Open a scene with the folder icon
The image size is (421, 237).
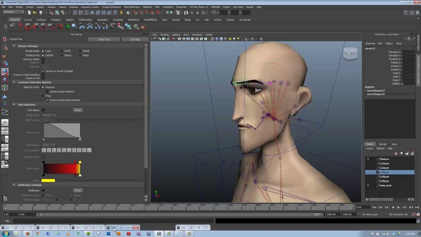(x=35, y=13)
